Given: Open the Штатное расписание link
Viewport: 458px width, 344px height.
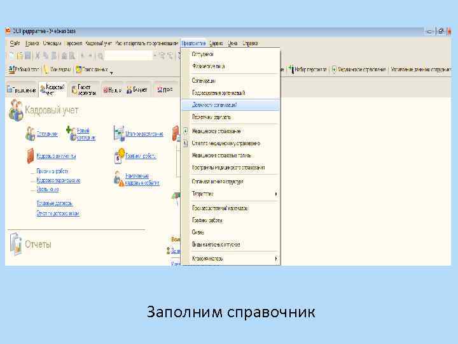Looking at the screenshot, I should tap(144, 134).
